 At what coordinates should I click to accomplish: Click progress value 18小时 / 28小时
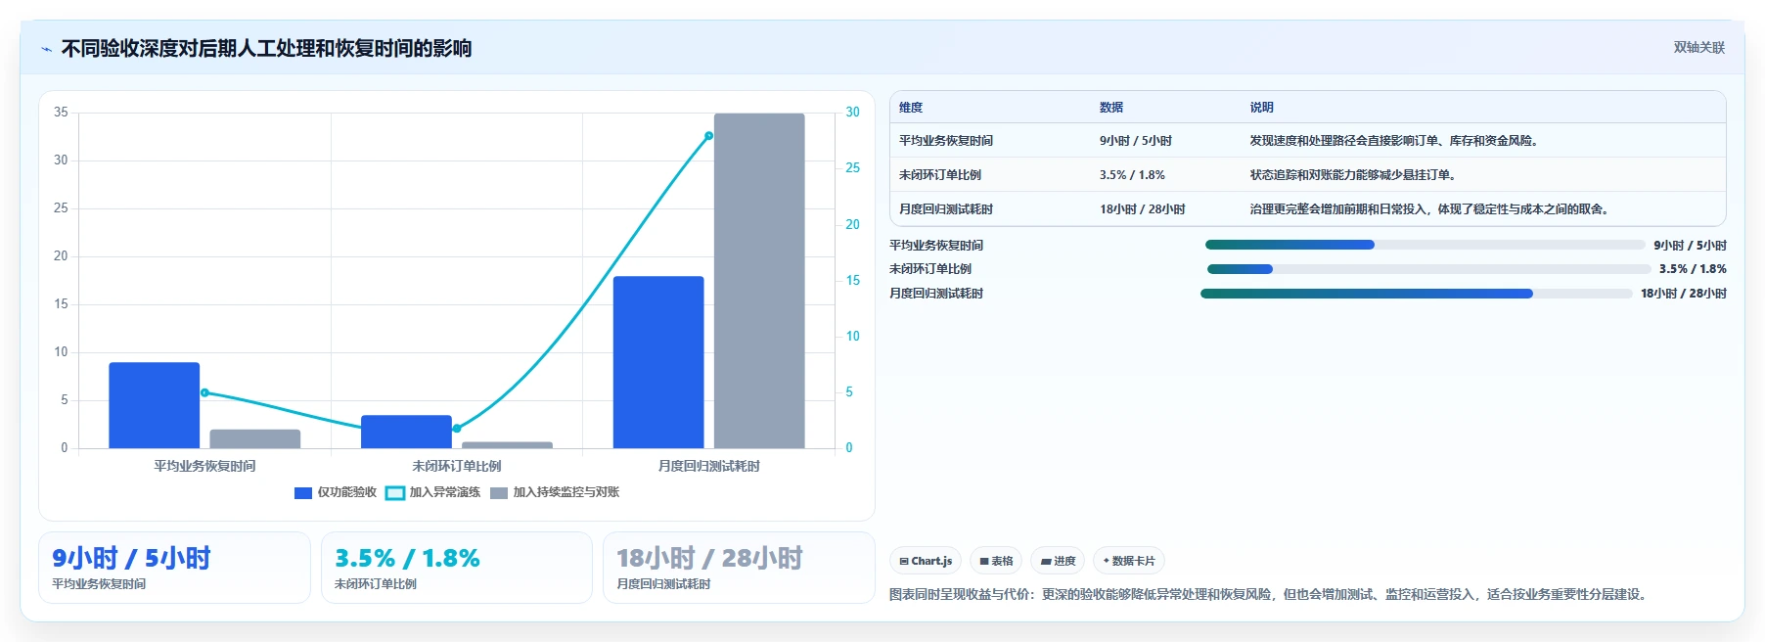[1684, 294]
